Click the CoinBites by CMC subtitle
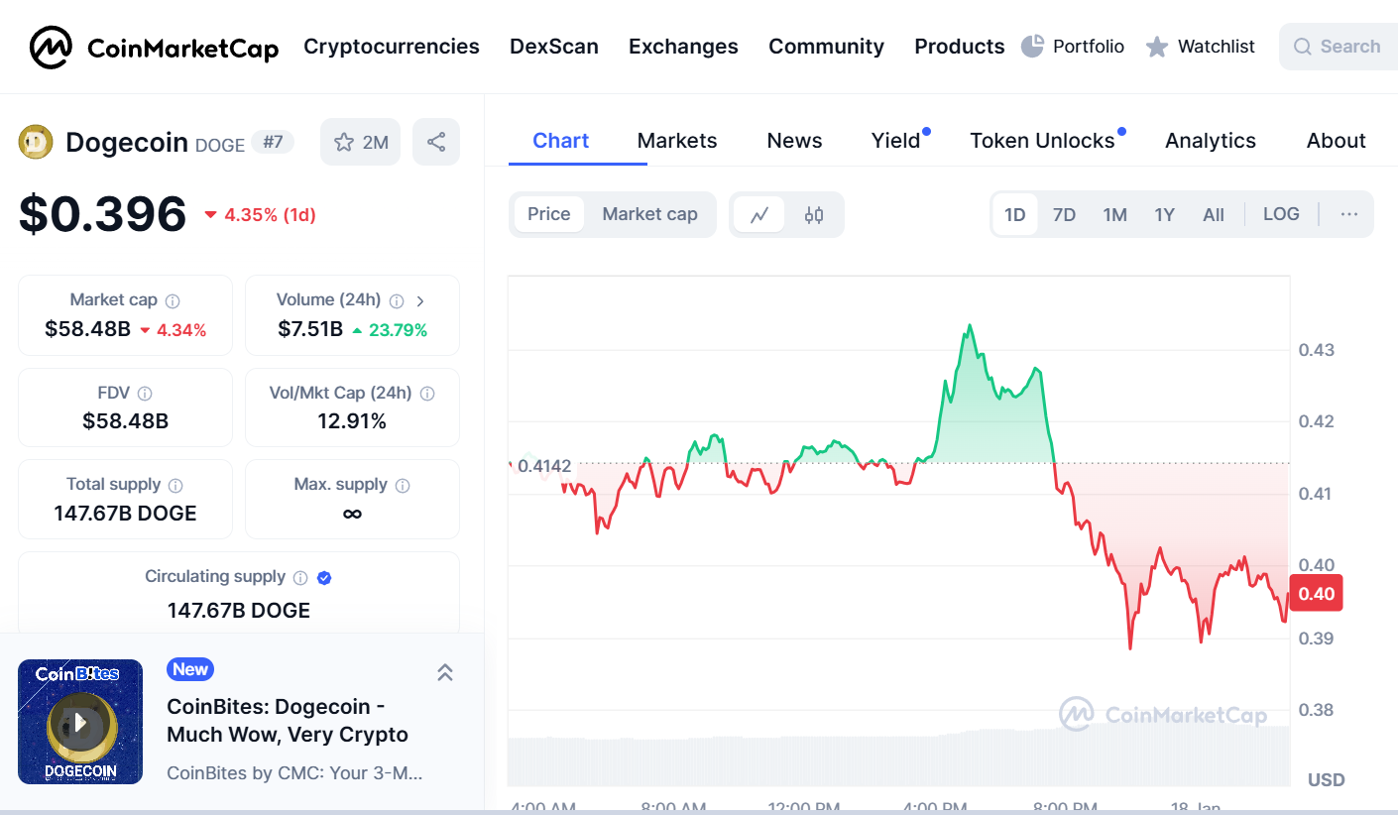The height and width of the screenshot is (815, 1398). (x=294, y=772)
